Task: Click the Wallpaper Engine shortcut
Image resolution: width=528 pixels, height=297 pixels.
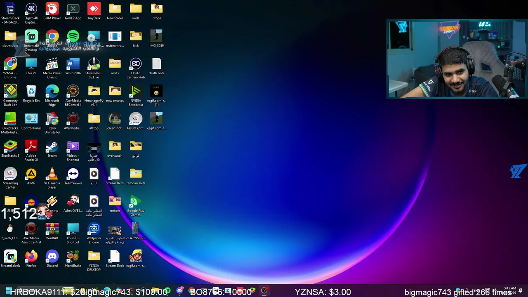Action: click(94, 233)
